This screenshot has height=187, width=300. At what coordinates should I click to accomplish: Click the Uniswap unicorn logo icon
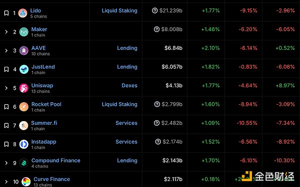tap(24, 88)
